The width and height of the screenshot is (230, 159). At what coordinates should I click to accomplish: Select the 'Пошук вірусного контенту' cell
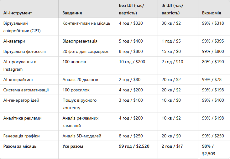(x=80, y=104)
